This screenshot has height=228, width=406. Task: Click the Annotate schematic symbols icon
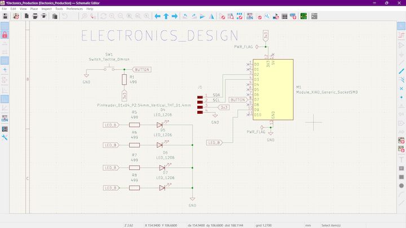[x=250, y=16]
